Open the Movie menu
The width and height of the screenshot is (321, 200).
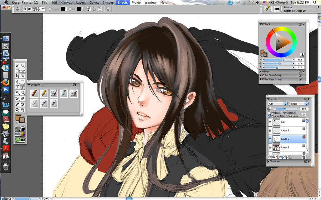[136, 2]
